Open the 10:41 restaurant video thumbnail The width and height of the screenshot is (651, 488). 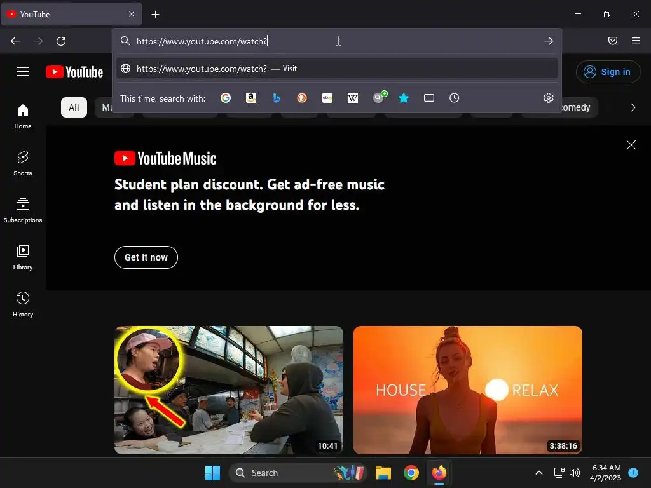click(x=229, y=390)
